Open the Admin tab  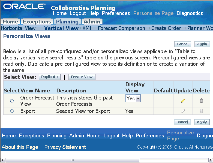92,22
